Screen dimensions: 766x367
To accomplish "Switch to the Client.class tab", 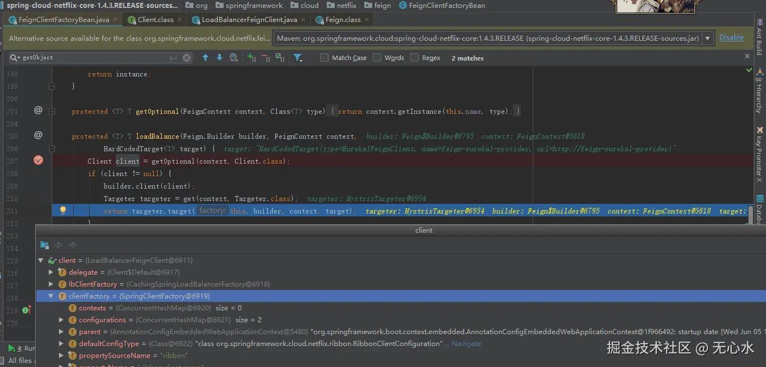I will tap(155, 19).
